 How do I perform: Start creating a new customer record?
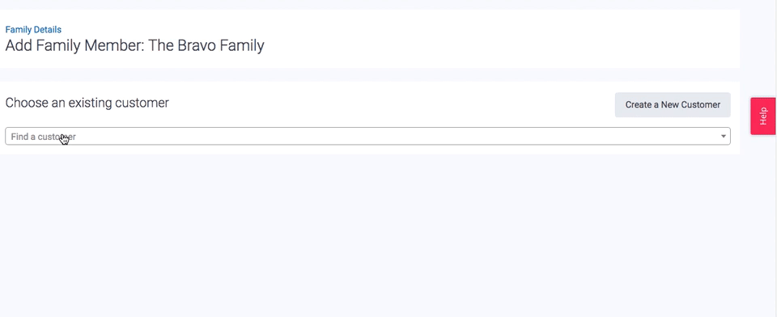point(673,105)
